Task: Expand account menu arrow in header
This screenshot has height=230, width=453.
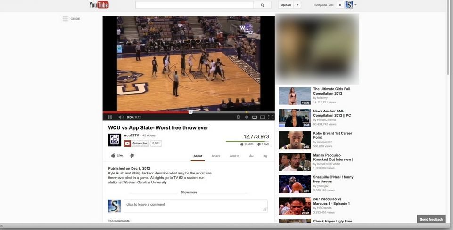Action: (355, 5)
